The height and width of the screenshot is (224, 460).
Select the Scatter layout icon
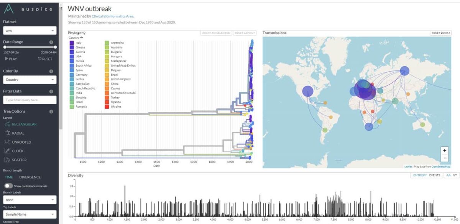pyautogui.click(x=8, y=160)
